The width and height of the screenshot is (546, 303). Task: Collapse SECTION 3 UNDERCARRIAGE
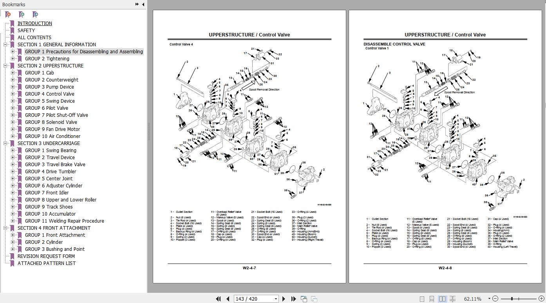point(5,143)
